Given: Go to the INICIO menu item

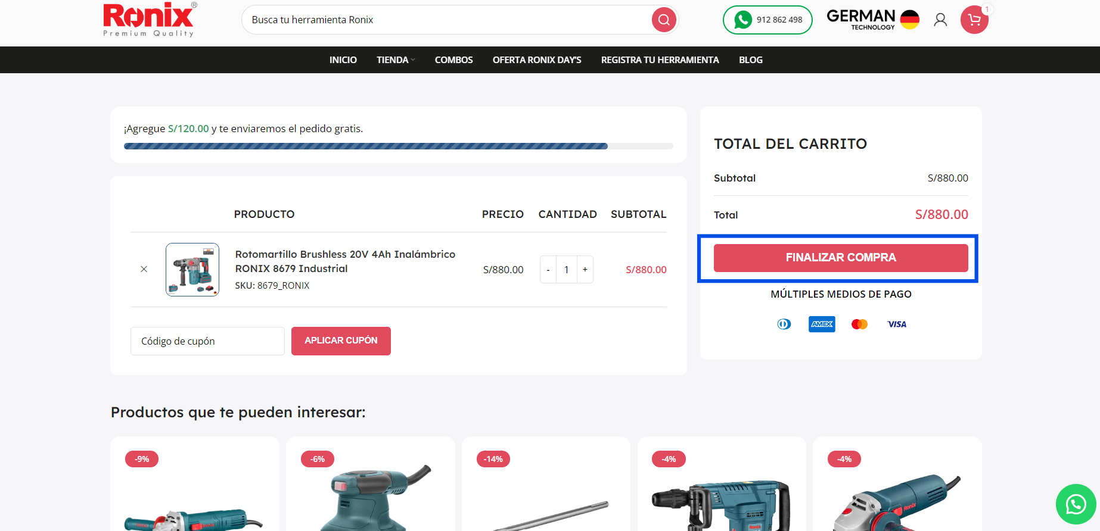Looking at the screenshot, I should 343,60.
